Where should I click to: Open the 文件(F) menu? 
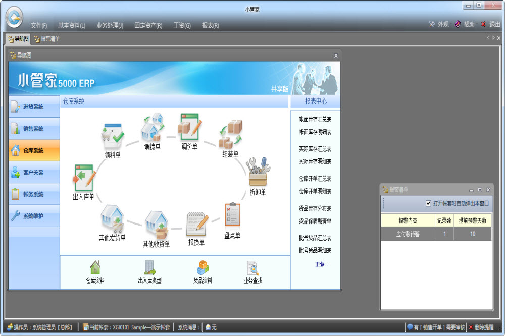coord(39,25)
